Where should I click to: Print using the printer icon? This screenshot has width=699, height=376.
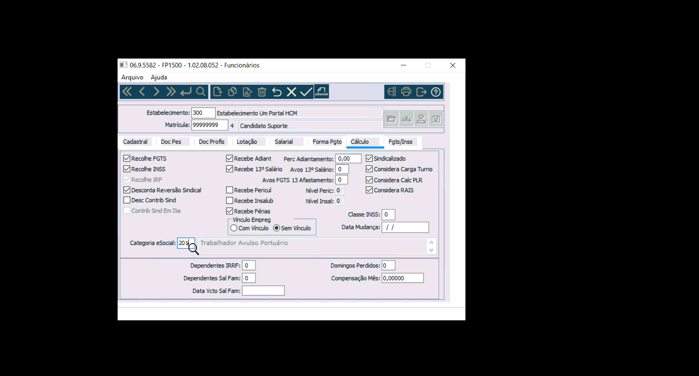tap(406, 92)
